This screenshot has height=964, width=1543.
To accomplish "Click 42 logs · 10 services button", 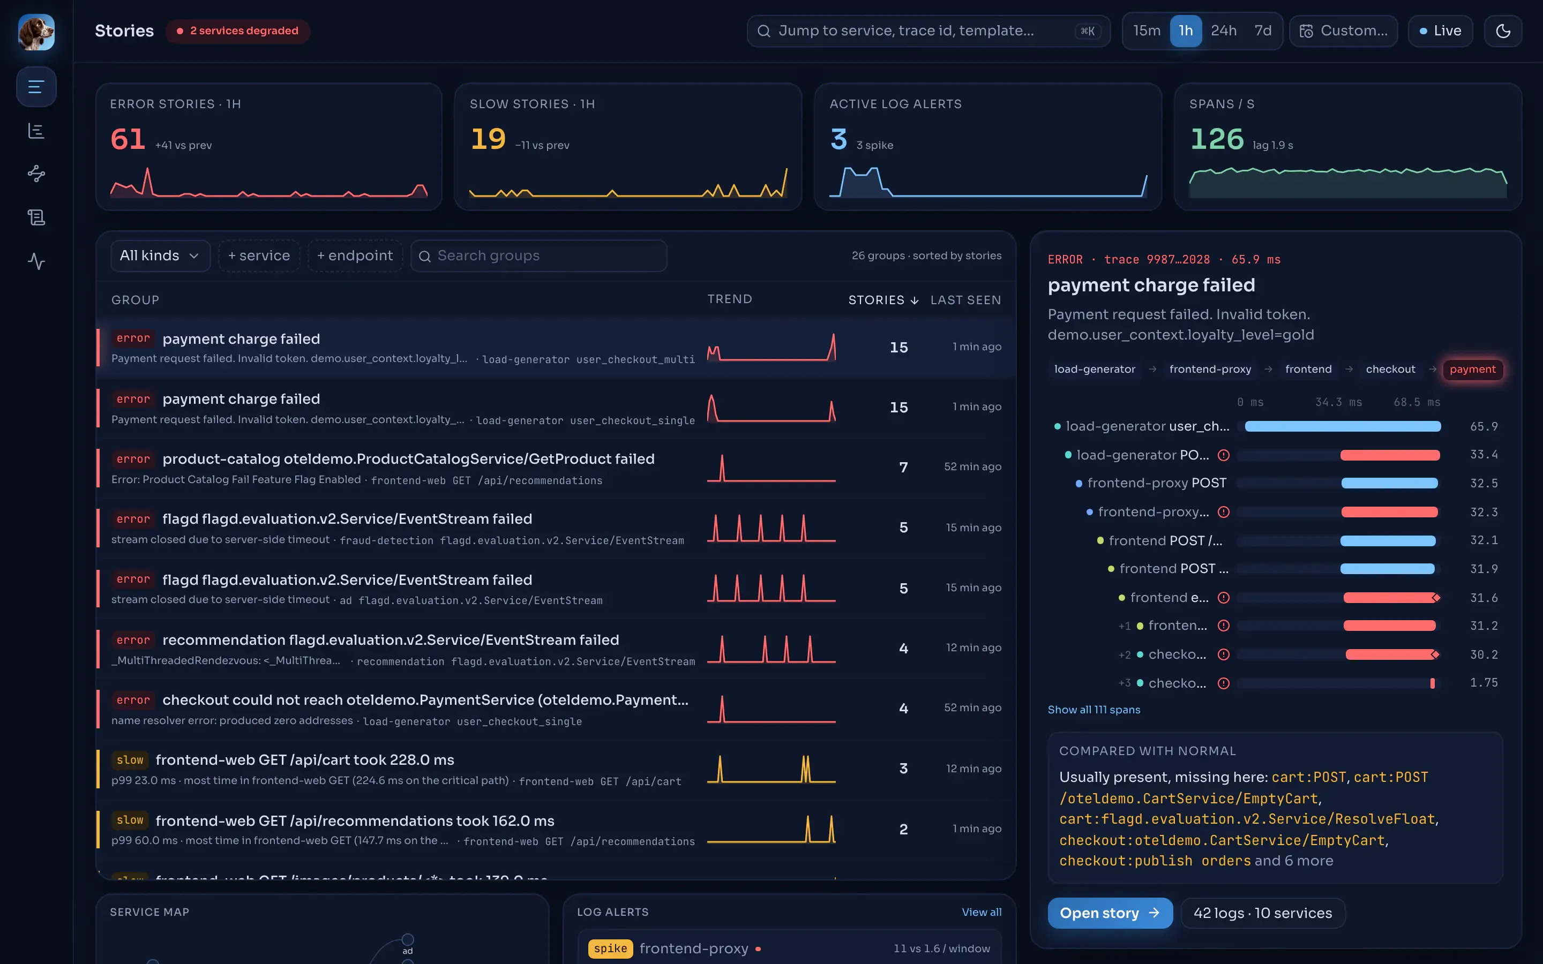I will 1262,913.
